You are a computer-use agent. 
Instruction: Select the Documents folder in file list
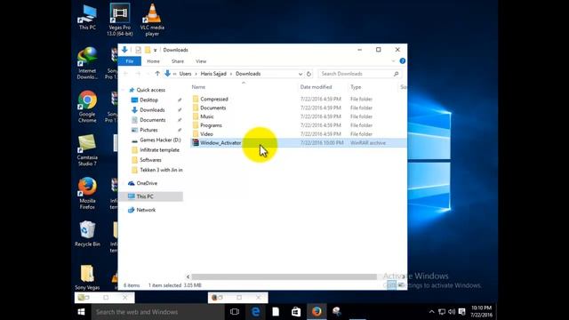coord(212,108)
